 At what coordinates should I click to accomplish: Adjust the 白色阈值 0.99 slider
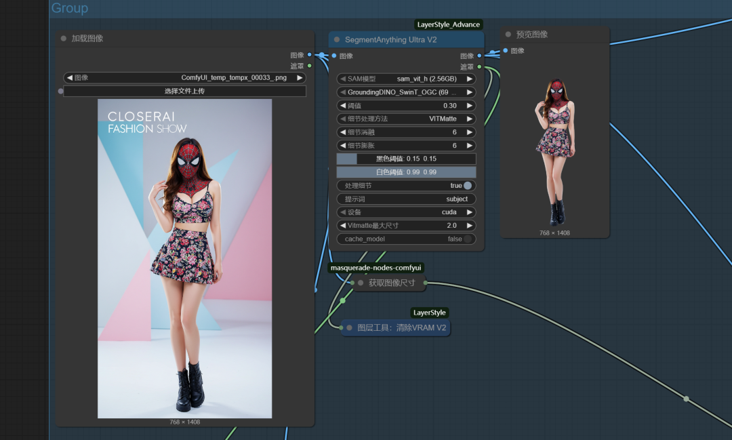pos(406,172)
